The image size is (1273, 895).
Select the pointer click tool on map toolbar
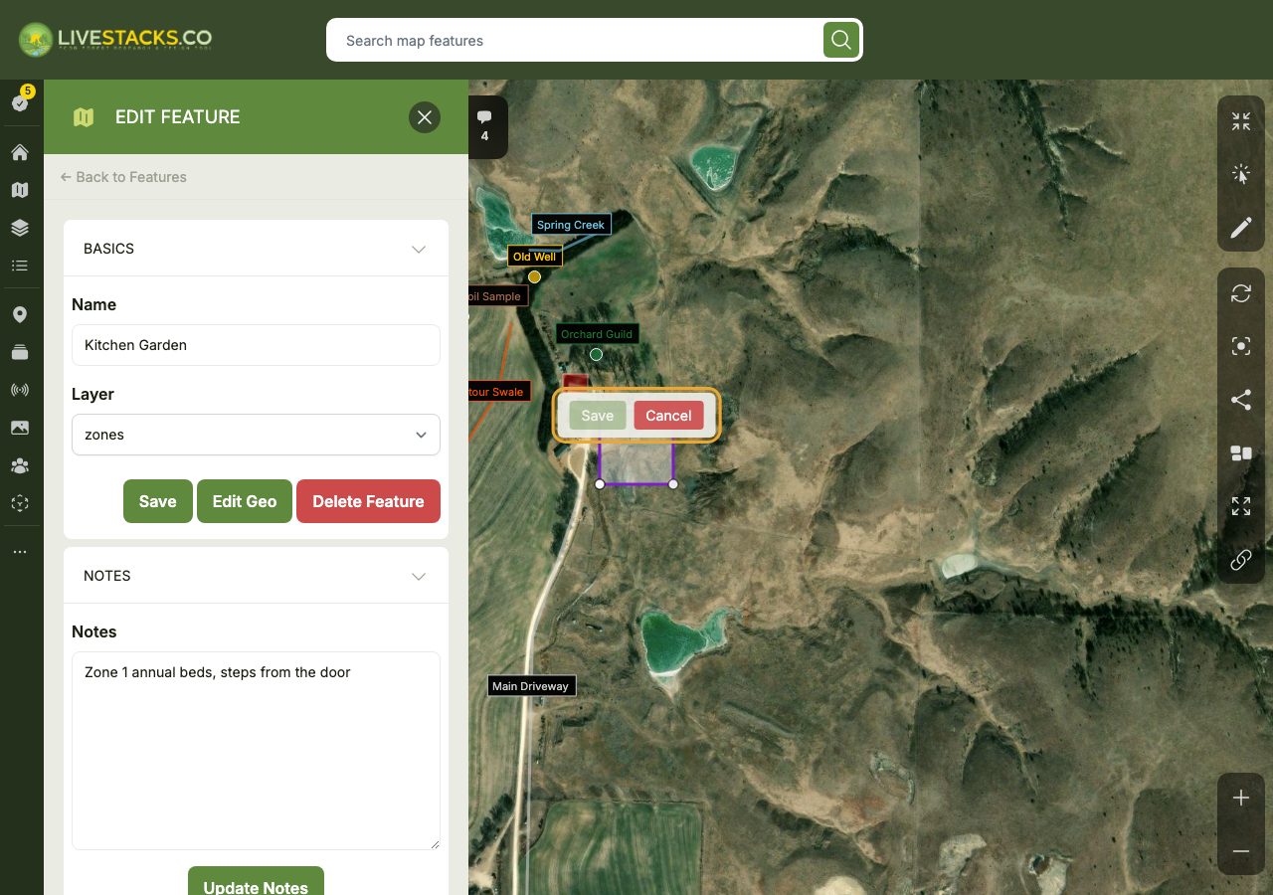[1241, 175]
